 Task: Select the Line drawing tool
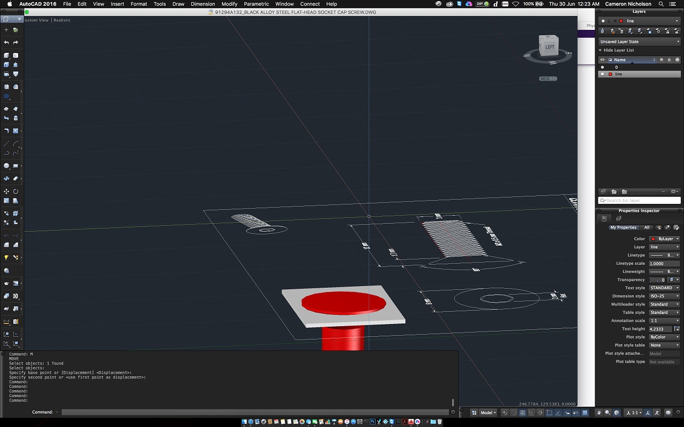(x=6, y=144)
